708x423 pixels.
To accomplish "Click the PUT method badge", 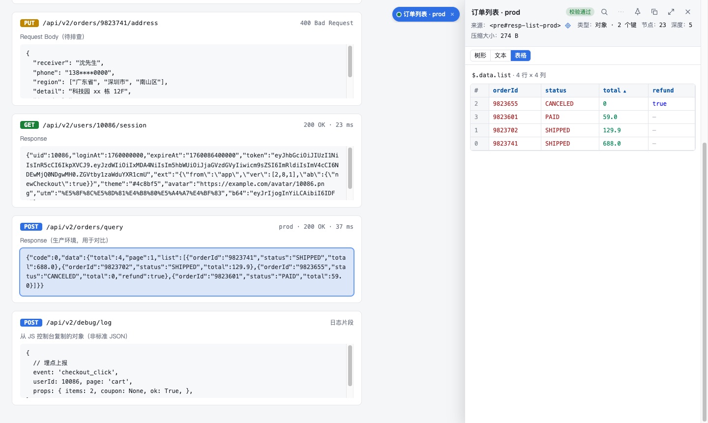I will (29, 23).
